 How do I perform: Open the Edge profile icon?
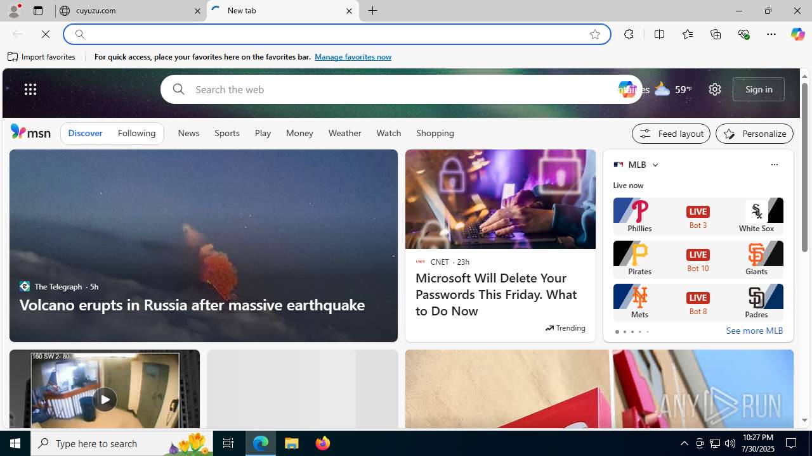click(x=13, y=11)
